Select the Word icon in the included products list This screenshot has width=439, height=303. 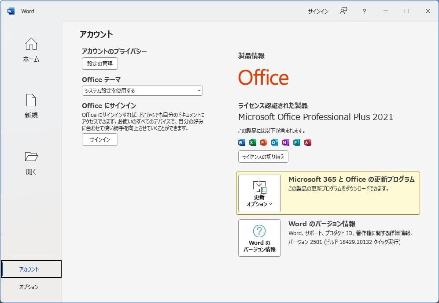[x=241, y=142]
